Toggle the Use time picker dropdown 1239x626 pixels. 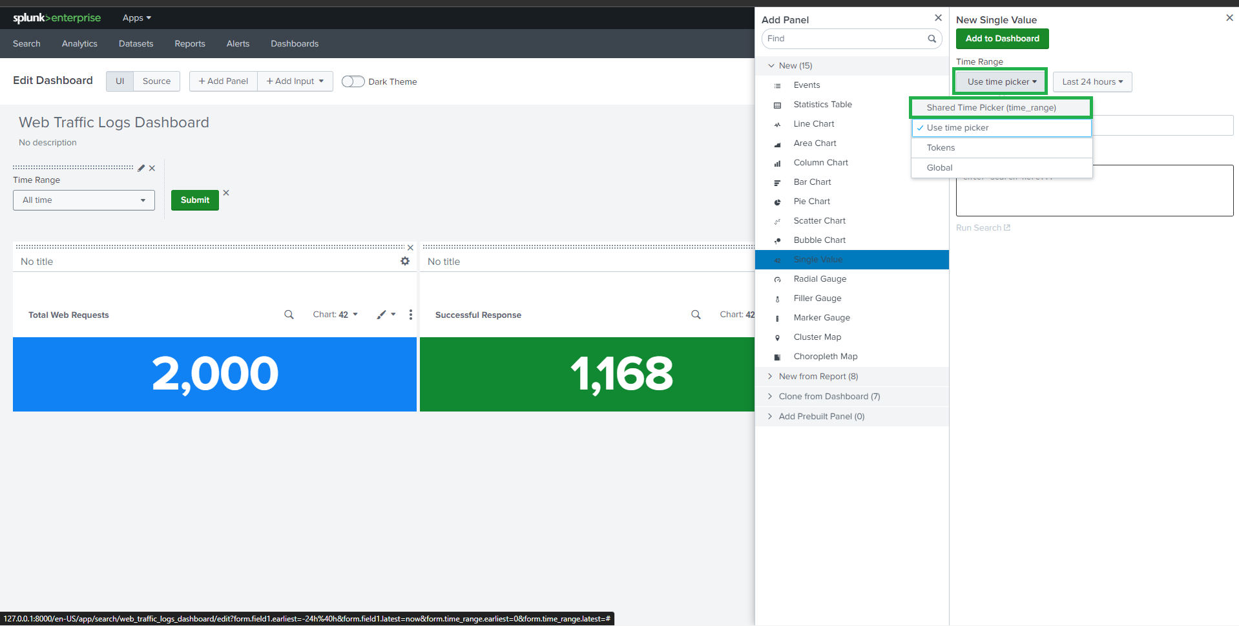click(1001, 82)
